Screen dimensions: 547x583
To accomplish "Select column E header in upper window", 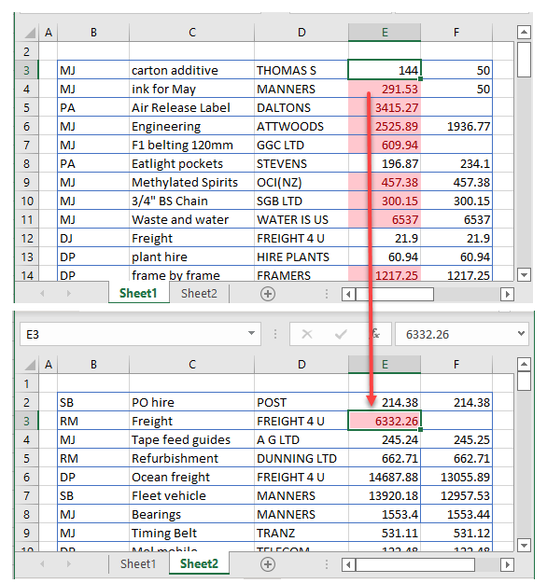I will 385,33.
